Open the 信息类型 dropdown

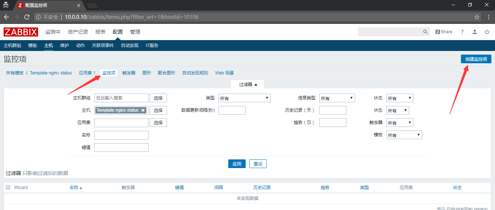337,98
